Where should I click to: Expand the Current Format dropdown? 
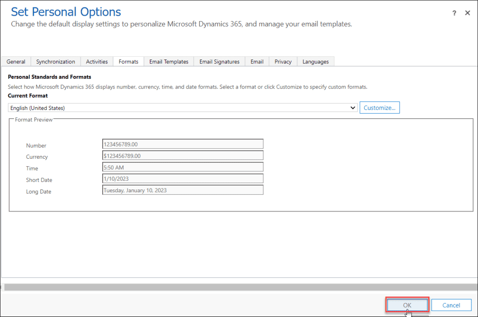coord(183,108)
